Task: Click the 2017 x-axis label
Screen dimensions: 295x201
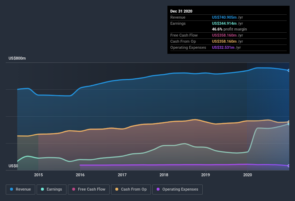Action: (x=122, y=175)
